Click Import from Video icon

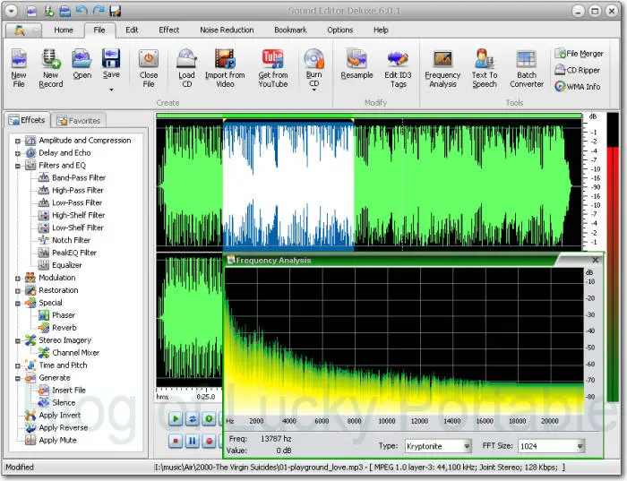225,59
